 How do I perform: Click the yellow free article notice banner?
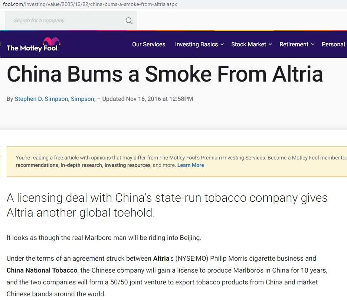click(177, 162)
